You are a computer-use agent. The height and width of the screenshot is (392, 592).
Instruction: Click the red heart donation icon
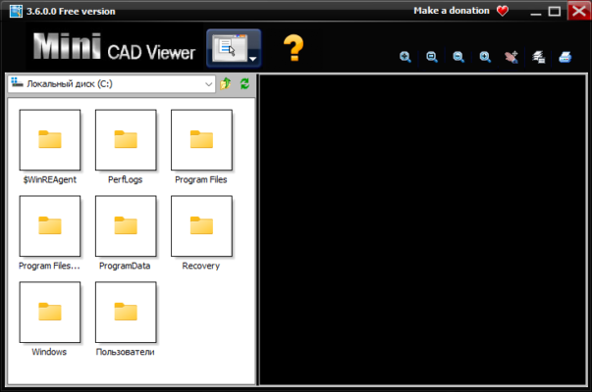click(x=503, y=11)
